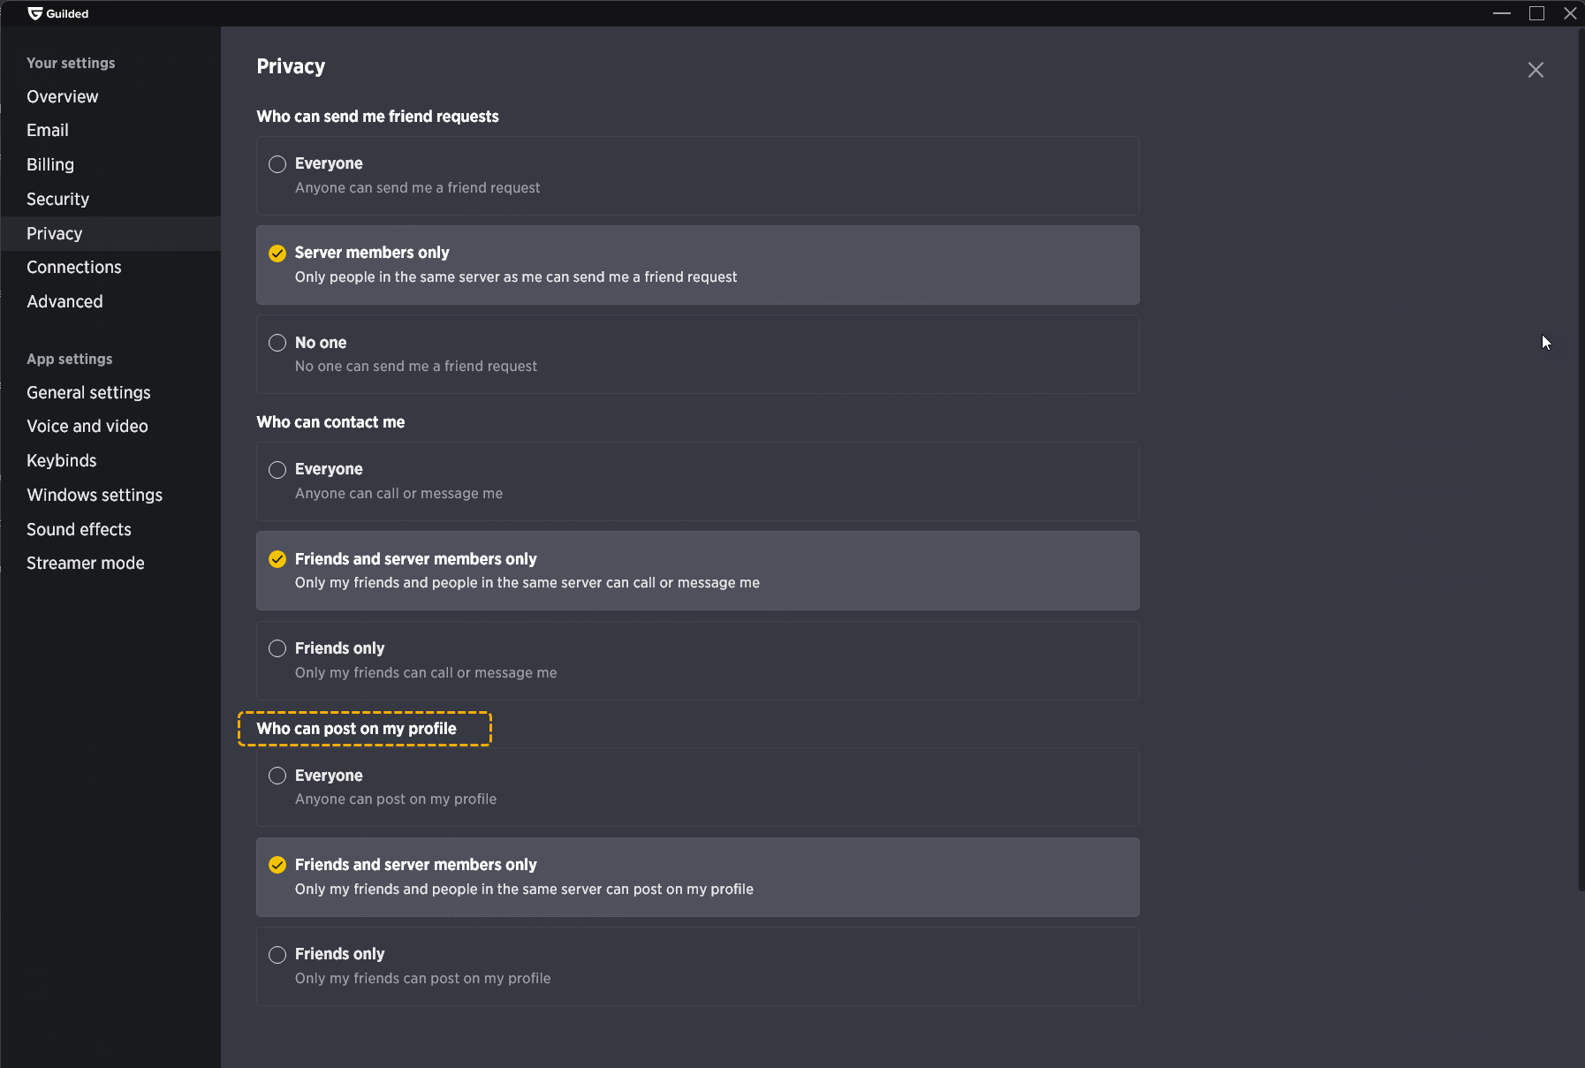Open Streamer mode settings
The image size is (1585, 1068).
click(x=110, y=563)
